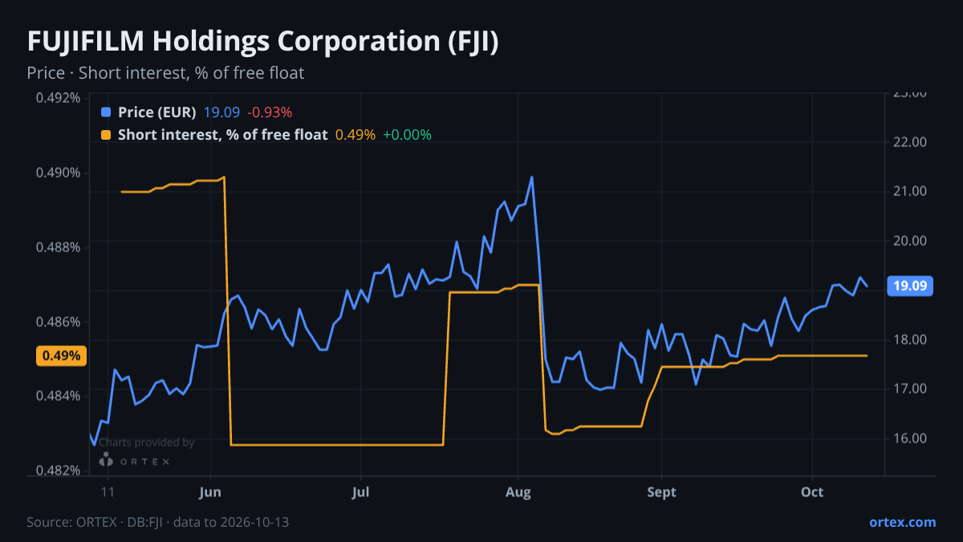Click the 0.488% left axis label

point(58,247)
